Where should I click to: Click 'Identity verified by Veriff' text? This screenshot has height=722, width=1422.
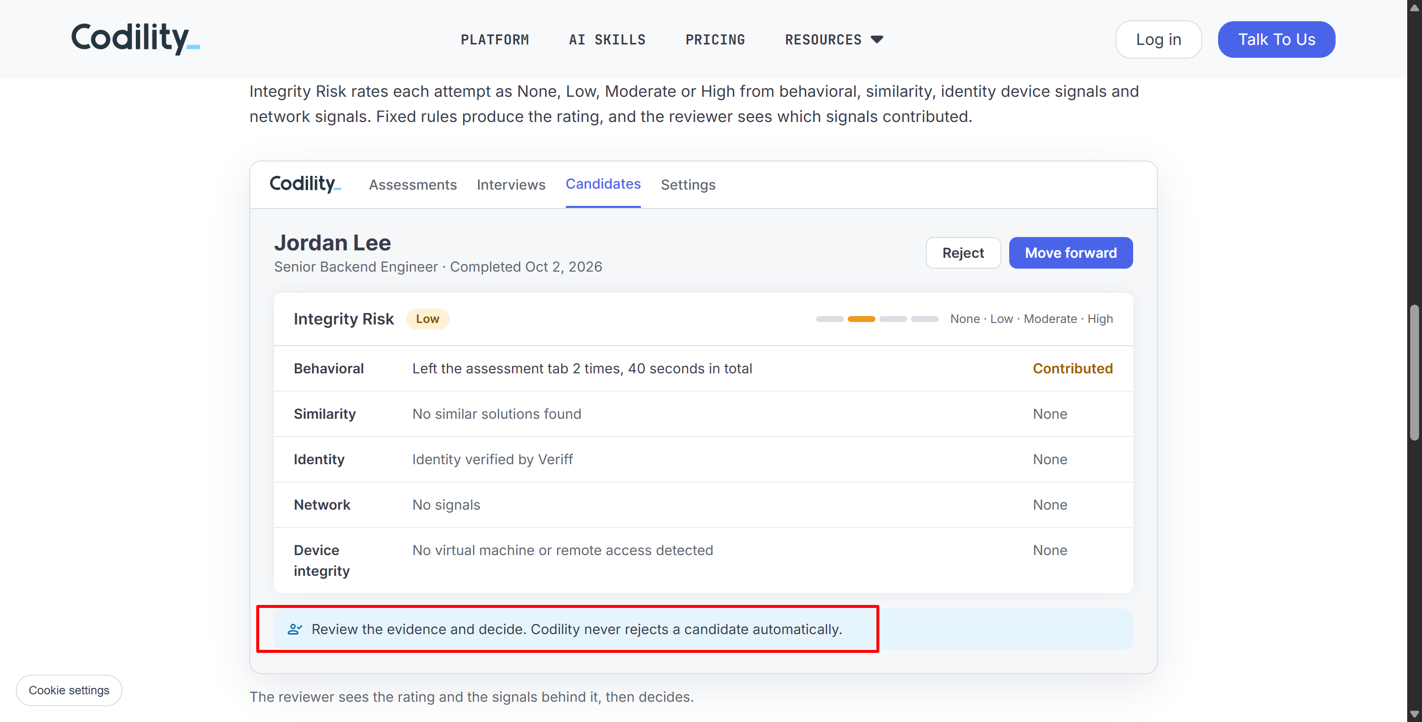(492, 459)
